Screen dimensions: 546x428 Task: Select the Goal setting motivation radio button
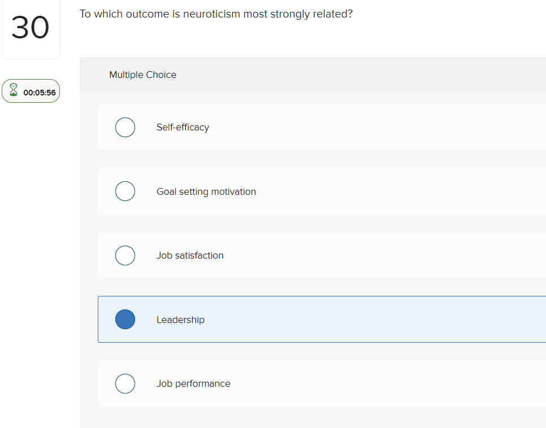125,191
